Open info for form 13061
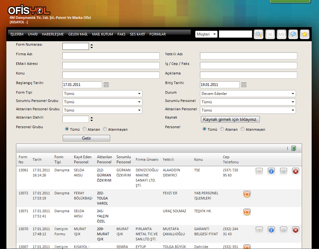The image size is (319, 249). pyautogui.click(x=271, y=171)
